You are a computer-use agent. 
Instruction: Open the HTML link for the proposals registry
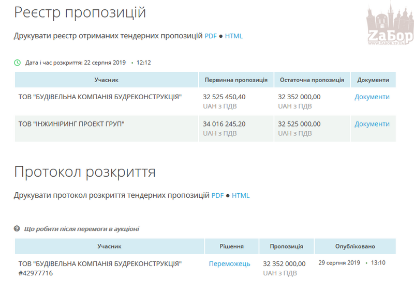pyautogui.click(x=233, y=36)
